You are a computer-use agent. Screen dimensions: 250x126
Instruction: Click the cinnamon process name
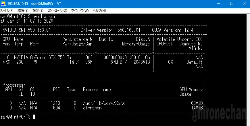pyautogui.click(x=92, y=108)
